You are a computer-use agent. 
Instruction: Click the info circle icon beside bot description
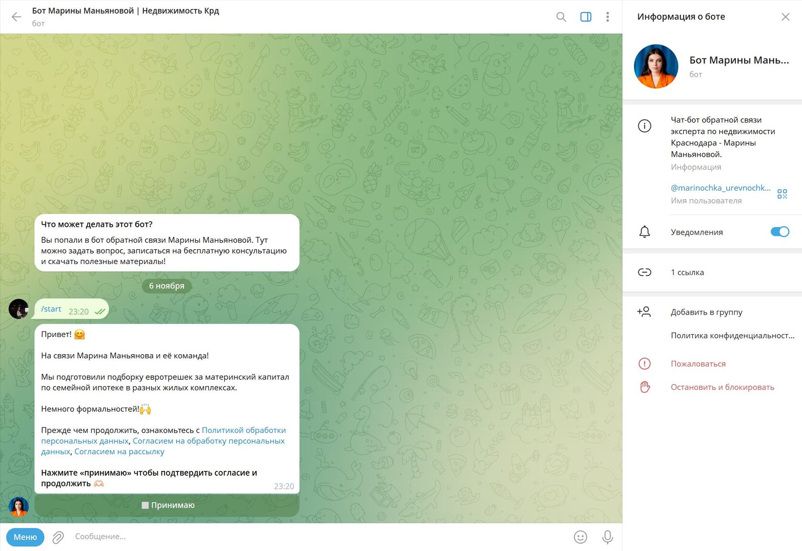coord(644,126)
